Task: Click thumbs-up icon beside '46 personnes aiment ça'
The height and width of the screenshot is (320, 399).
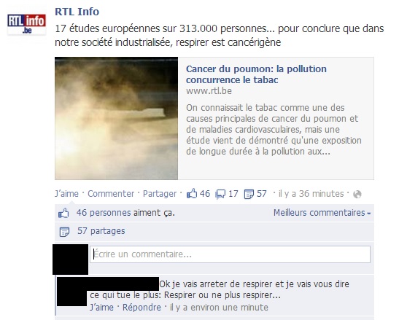Action: click(63, 213)
